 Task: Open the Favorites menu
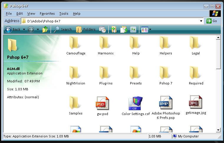coord(47,14)
